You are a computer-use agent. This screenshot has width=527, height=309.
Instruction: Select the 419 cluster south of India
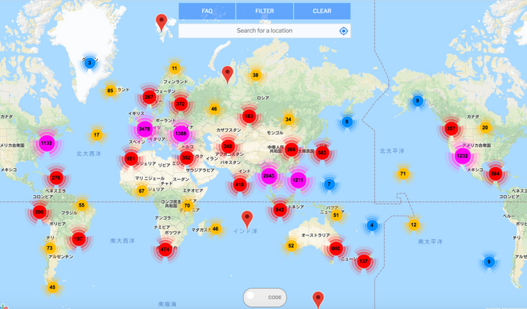239,185
